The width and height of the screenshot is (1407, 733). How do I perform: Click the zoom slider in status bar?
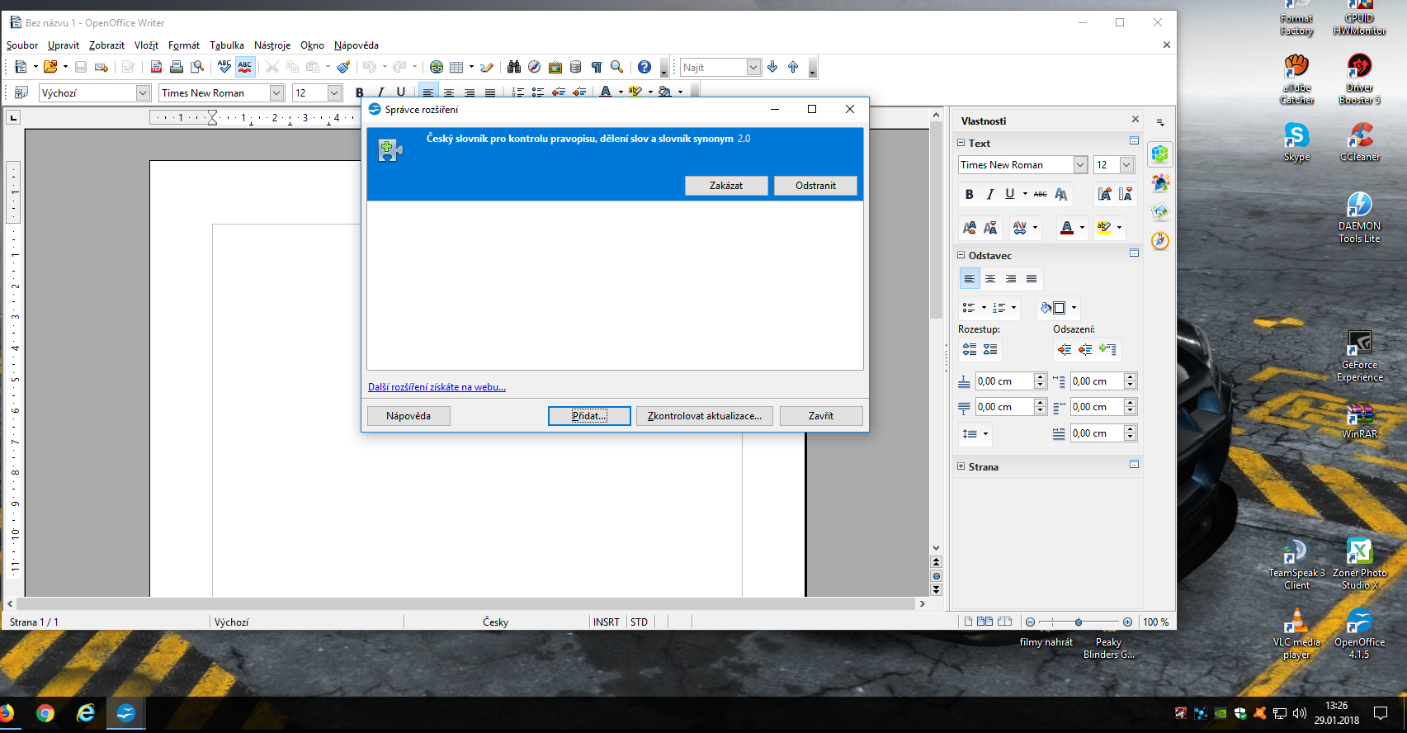tap(1079, 622)
